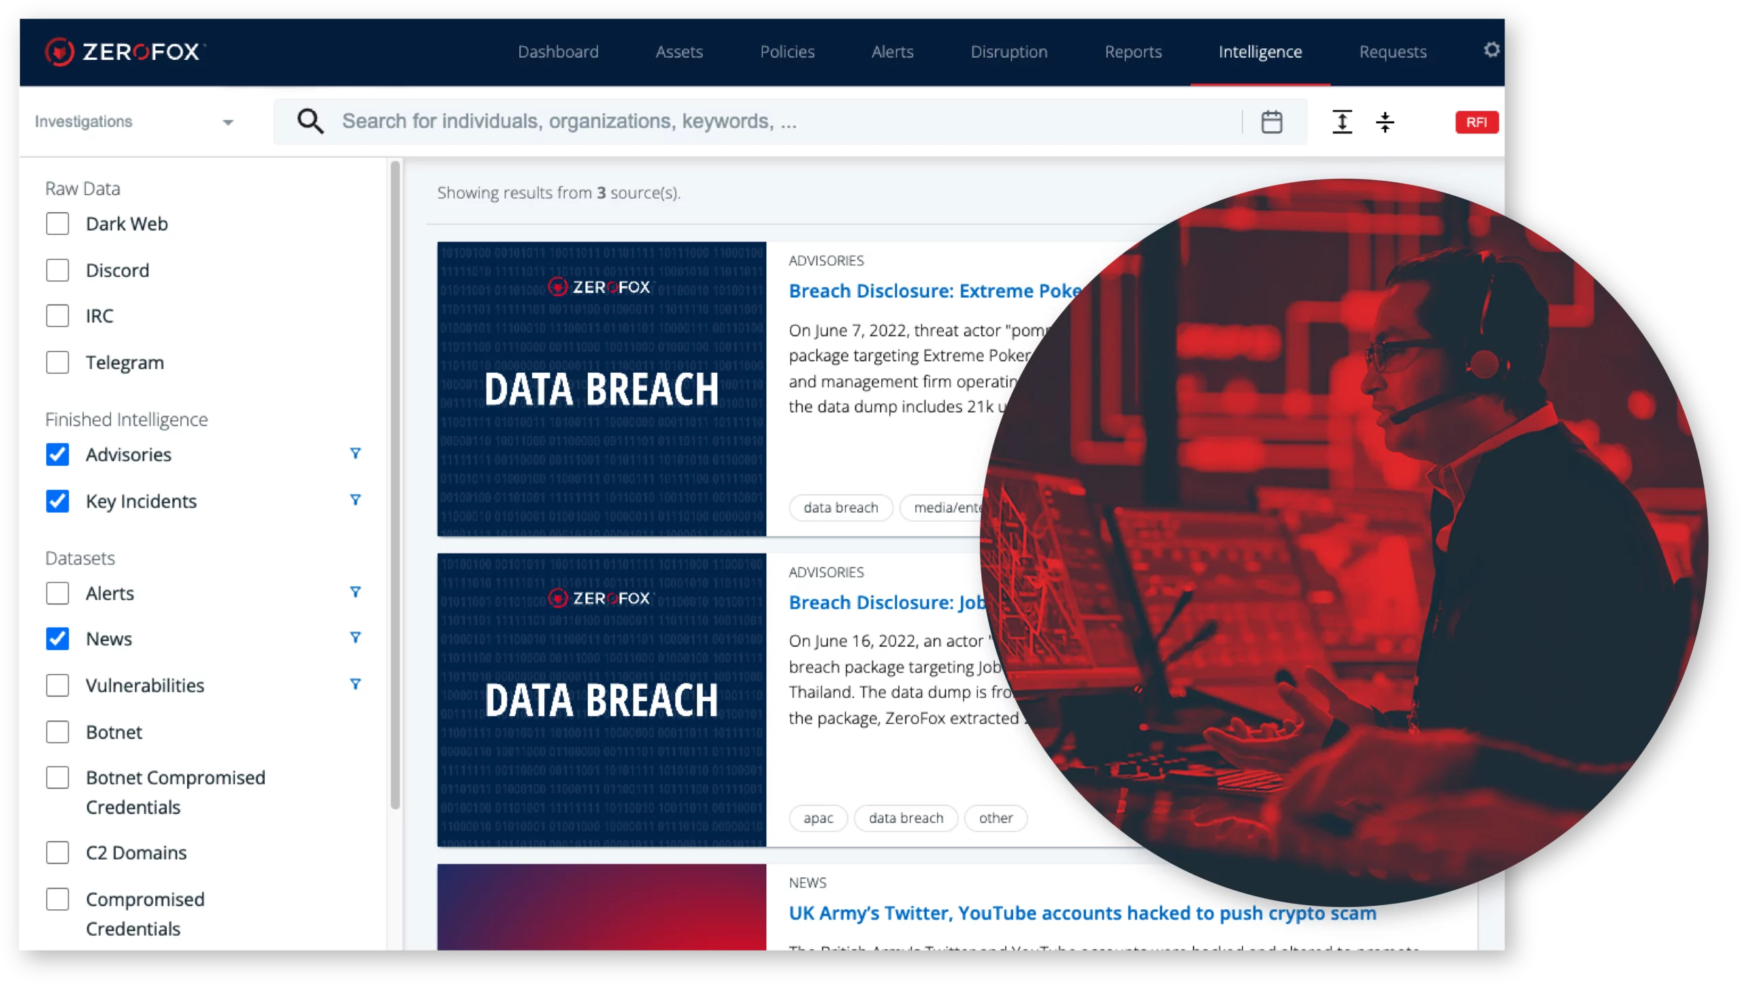The image size is (1742, 984).
Task: Go to the Dashboard tab
Action: point(558,52)
